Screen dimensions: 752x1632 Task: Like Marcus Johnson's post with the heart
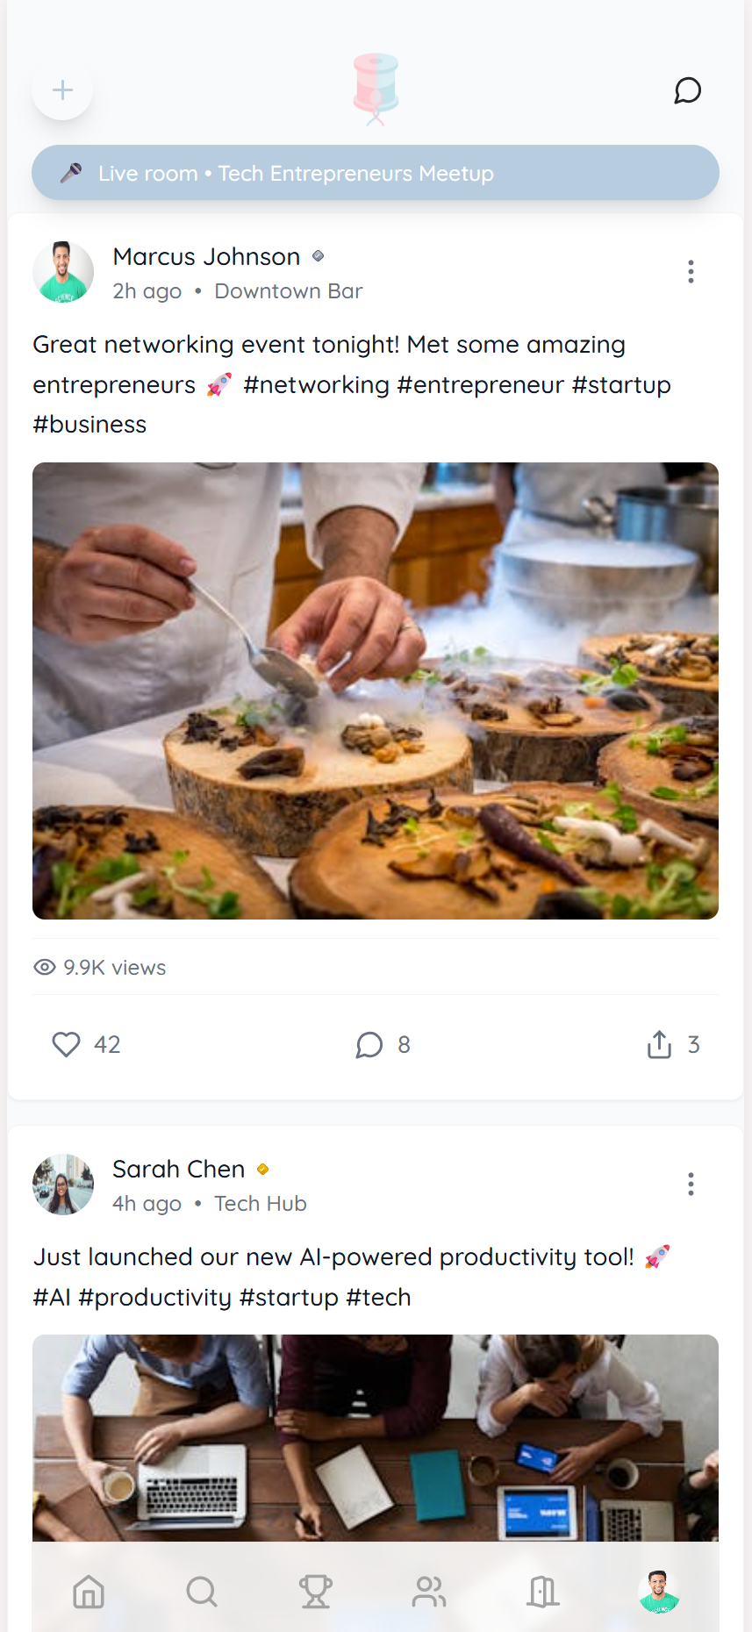(67, 1044)
